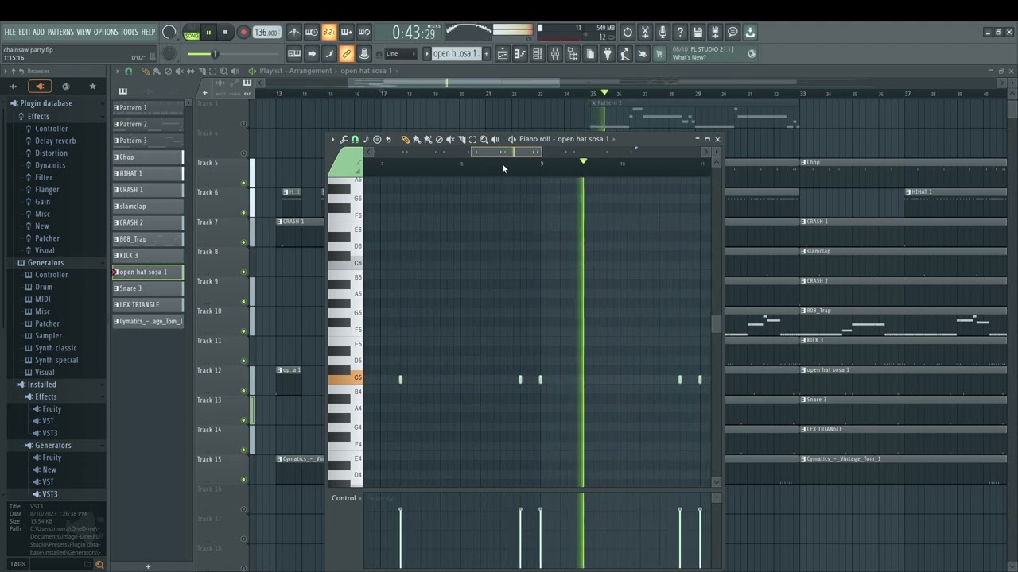Choose the zoom tool in Piano roll
The image size is (1018, 572).
[x=484, y=139]
